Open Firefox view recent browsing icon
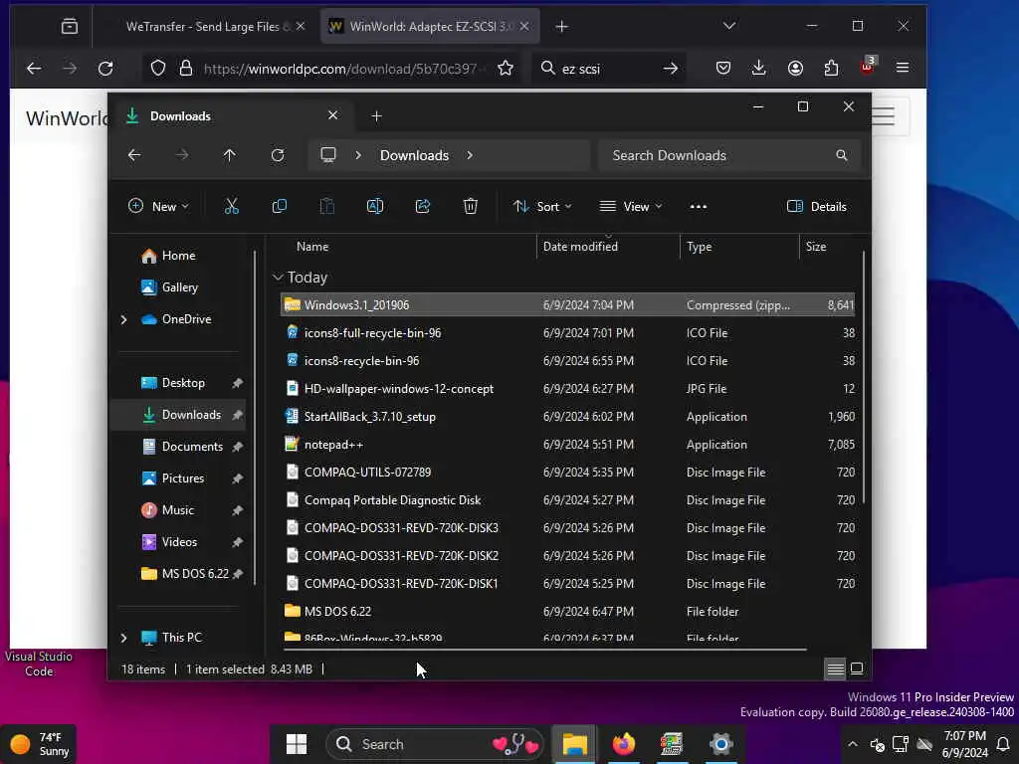The height and width of the screenshot is (764, 1019). coord(70,26)
